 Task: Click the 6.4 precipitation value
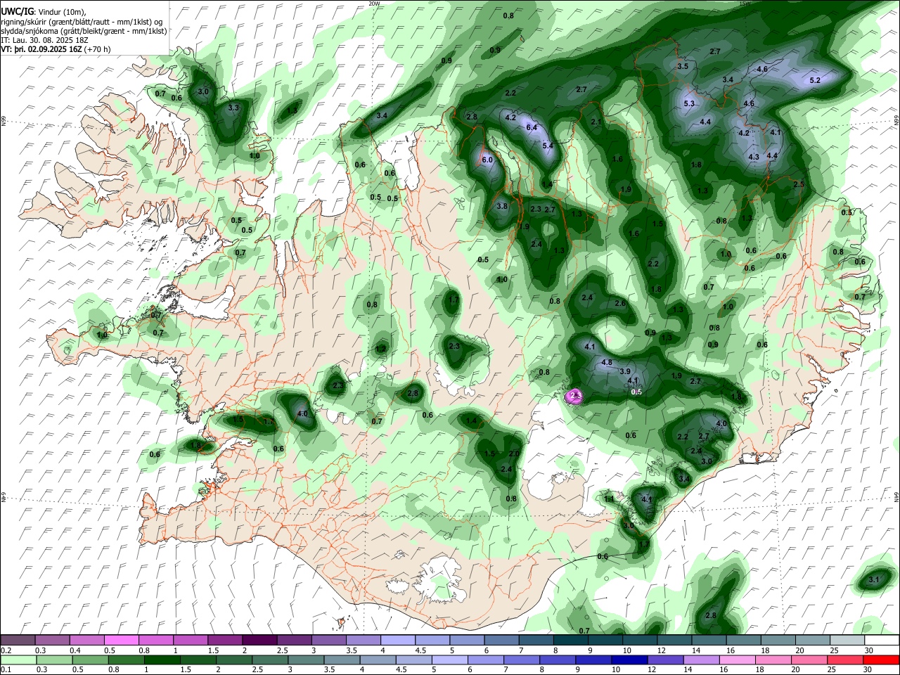click(532, 127)
